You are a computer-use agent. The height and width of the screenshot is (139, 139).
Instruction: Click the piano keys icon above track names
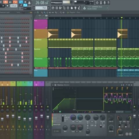tap(46, 15)
